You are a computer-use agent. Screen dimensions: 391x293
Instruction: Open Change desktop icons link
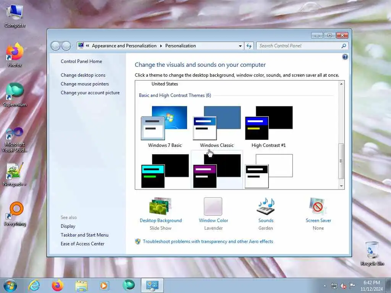(x=83, y=75)
